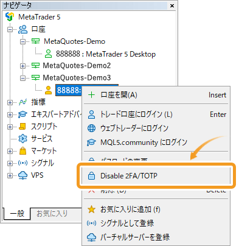Select Disable 2FA/TOTP menu entry
This screenshot has height=246, width=239.
click(156, 176)
